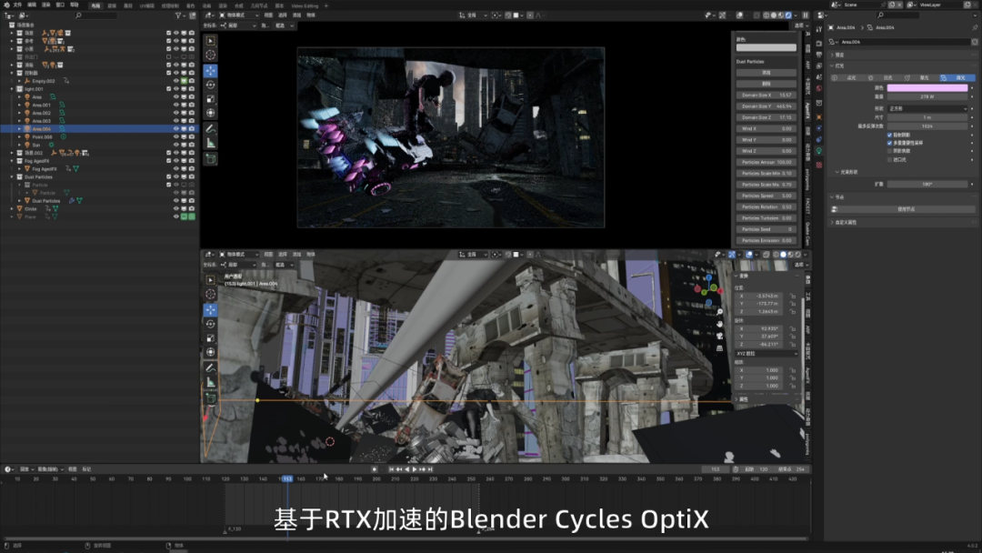Screen dimensions: 982x553
Task: Select the move tool in upper viewport
Action: [210, 70]
